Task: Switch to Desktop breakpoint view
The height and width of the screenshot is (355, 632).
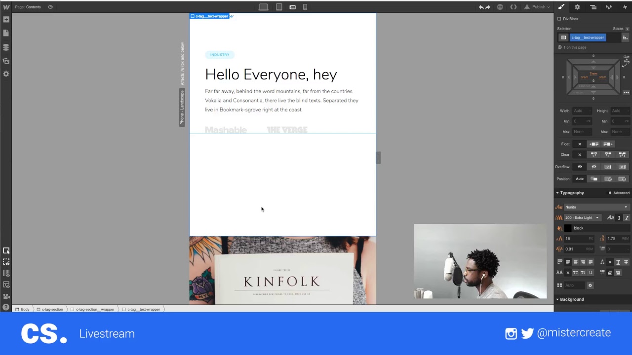Action: (x=264, y=7)
